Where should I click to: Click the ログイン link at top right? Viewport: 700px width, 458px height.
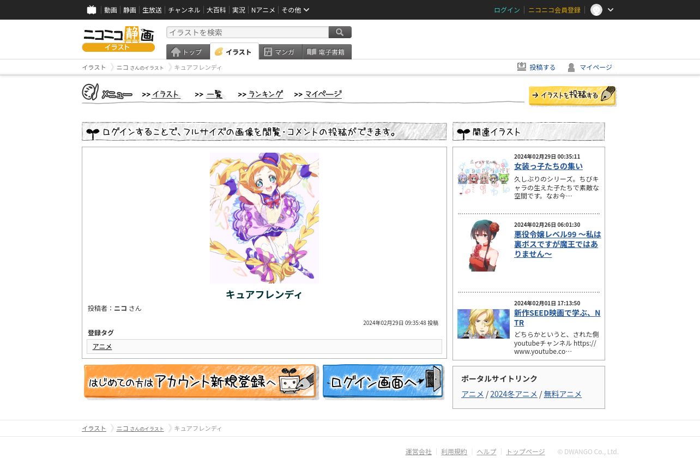coord(507,10)
